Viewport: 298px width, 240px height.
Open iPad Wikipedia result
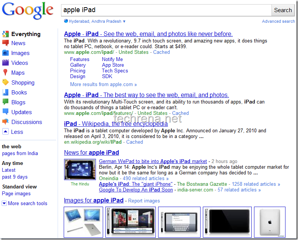116,124
